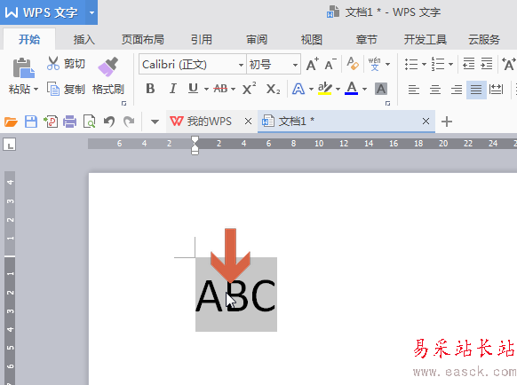The width and height of the screenshot is (517, 385).
Task: Switch to the 插入 ribbon tab
Action: (84, 40)
